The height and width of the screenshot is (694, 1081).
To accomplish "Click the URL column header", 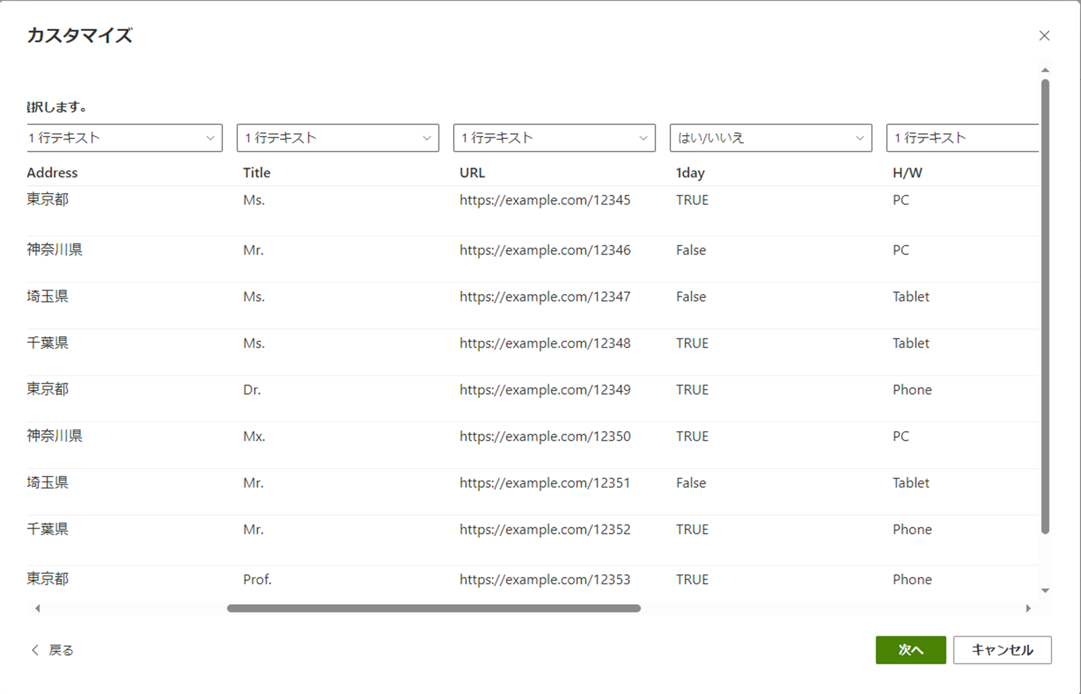I will pos(472,173).
